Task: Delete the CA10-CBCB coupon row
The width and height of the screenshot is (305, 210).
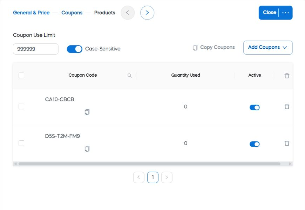Action: tap(287, 106)
